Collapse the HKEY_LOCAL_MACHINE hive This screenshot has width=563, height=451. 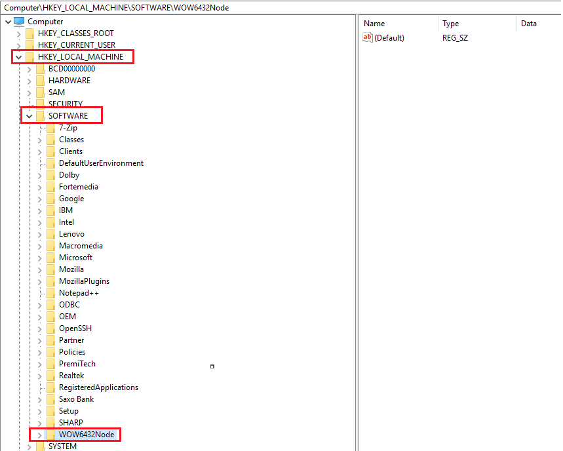tap(18, 57)
